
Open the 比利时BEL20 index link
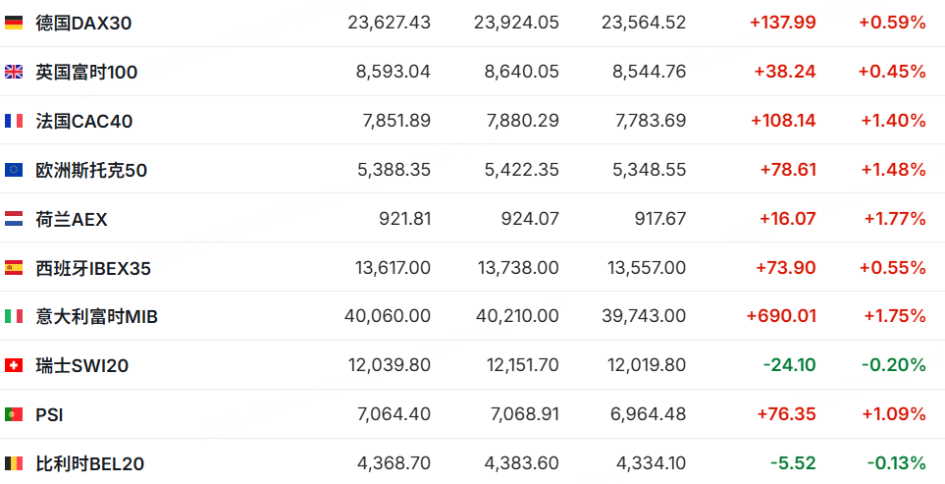(90, 463)
